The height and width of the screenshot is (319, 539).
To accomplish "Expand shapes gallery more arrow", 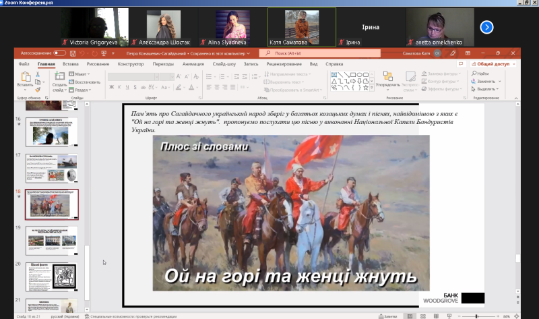I will tap(372, 88).
